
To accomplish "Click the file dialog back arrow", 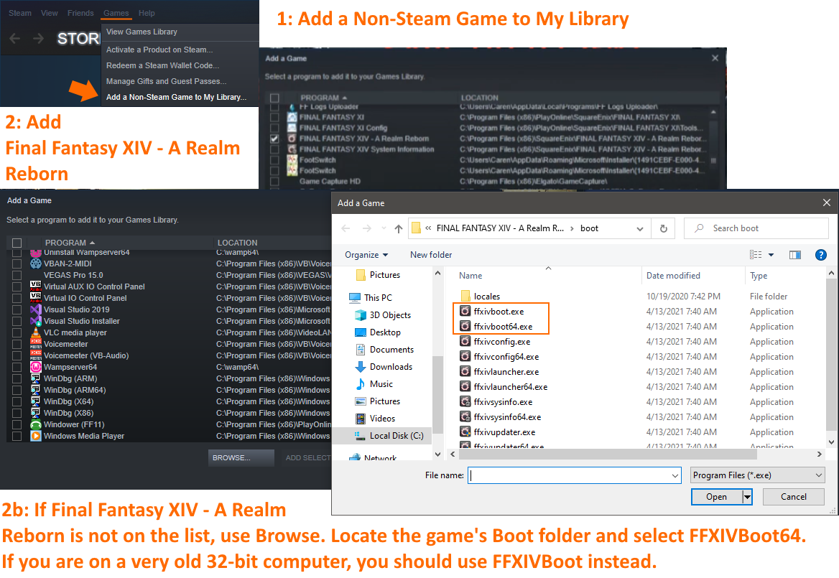I will tap(346, 228).
